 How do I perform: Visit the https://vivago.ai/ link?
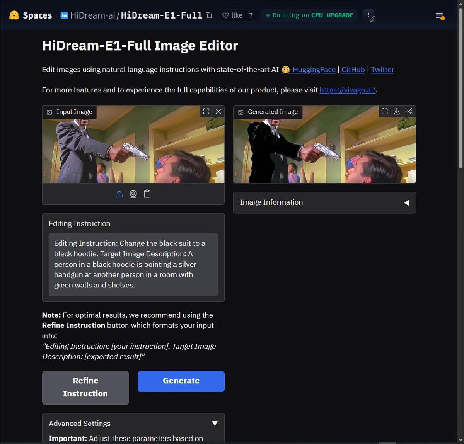(348, 90)
